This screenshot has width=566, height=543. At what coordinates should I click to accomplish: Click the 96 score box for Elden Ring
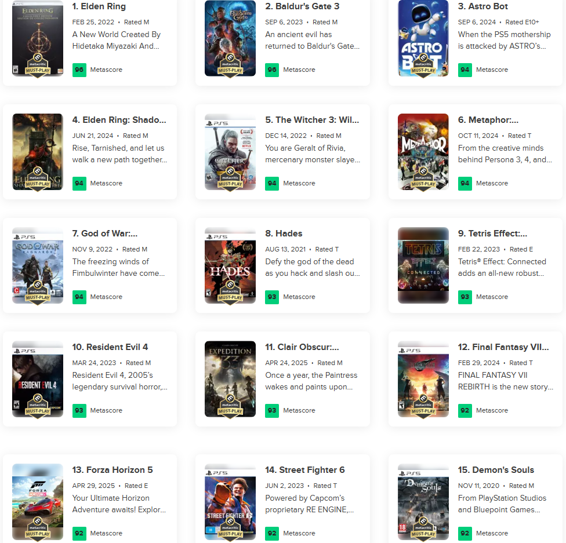[x=79, y=70]
